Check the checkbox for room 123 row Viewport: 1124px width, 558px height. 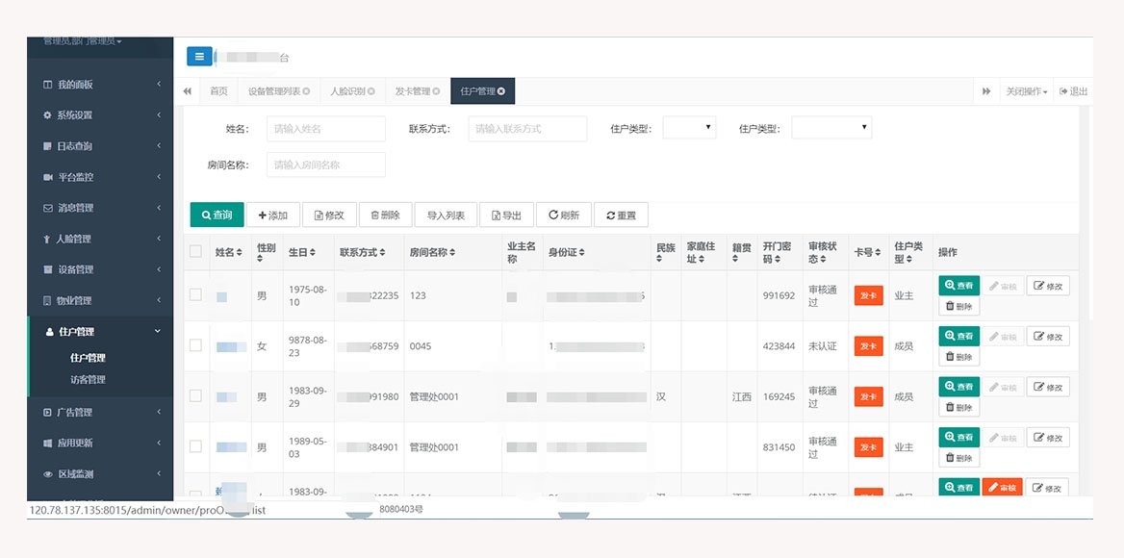coord(196,295)
